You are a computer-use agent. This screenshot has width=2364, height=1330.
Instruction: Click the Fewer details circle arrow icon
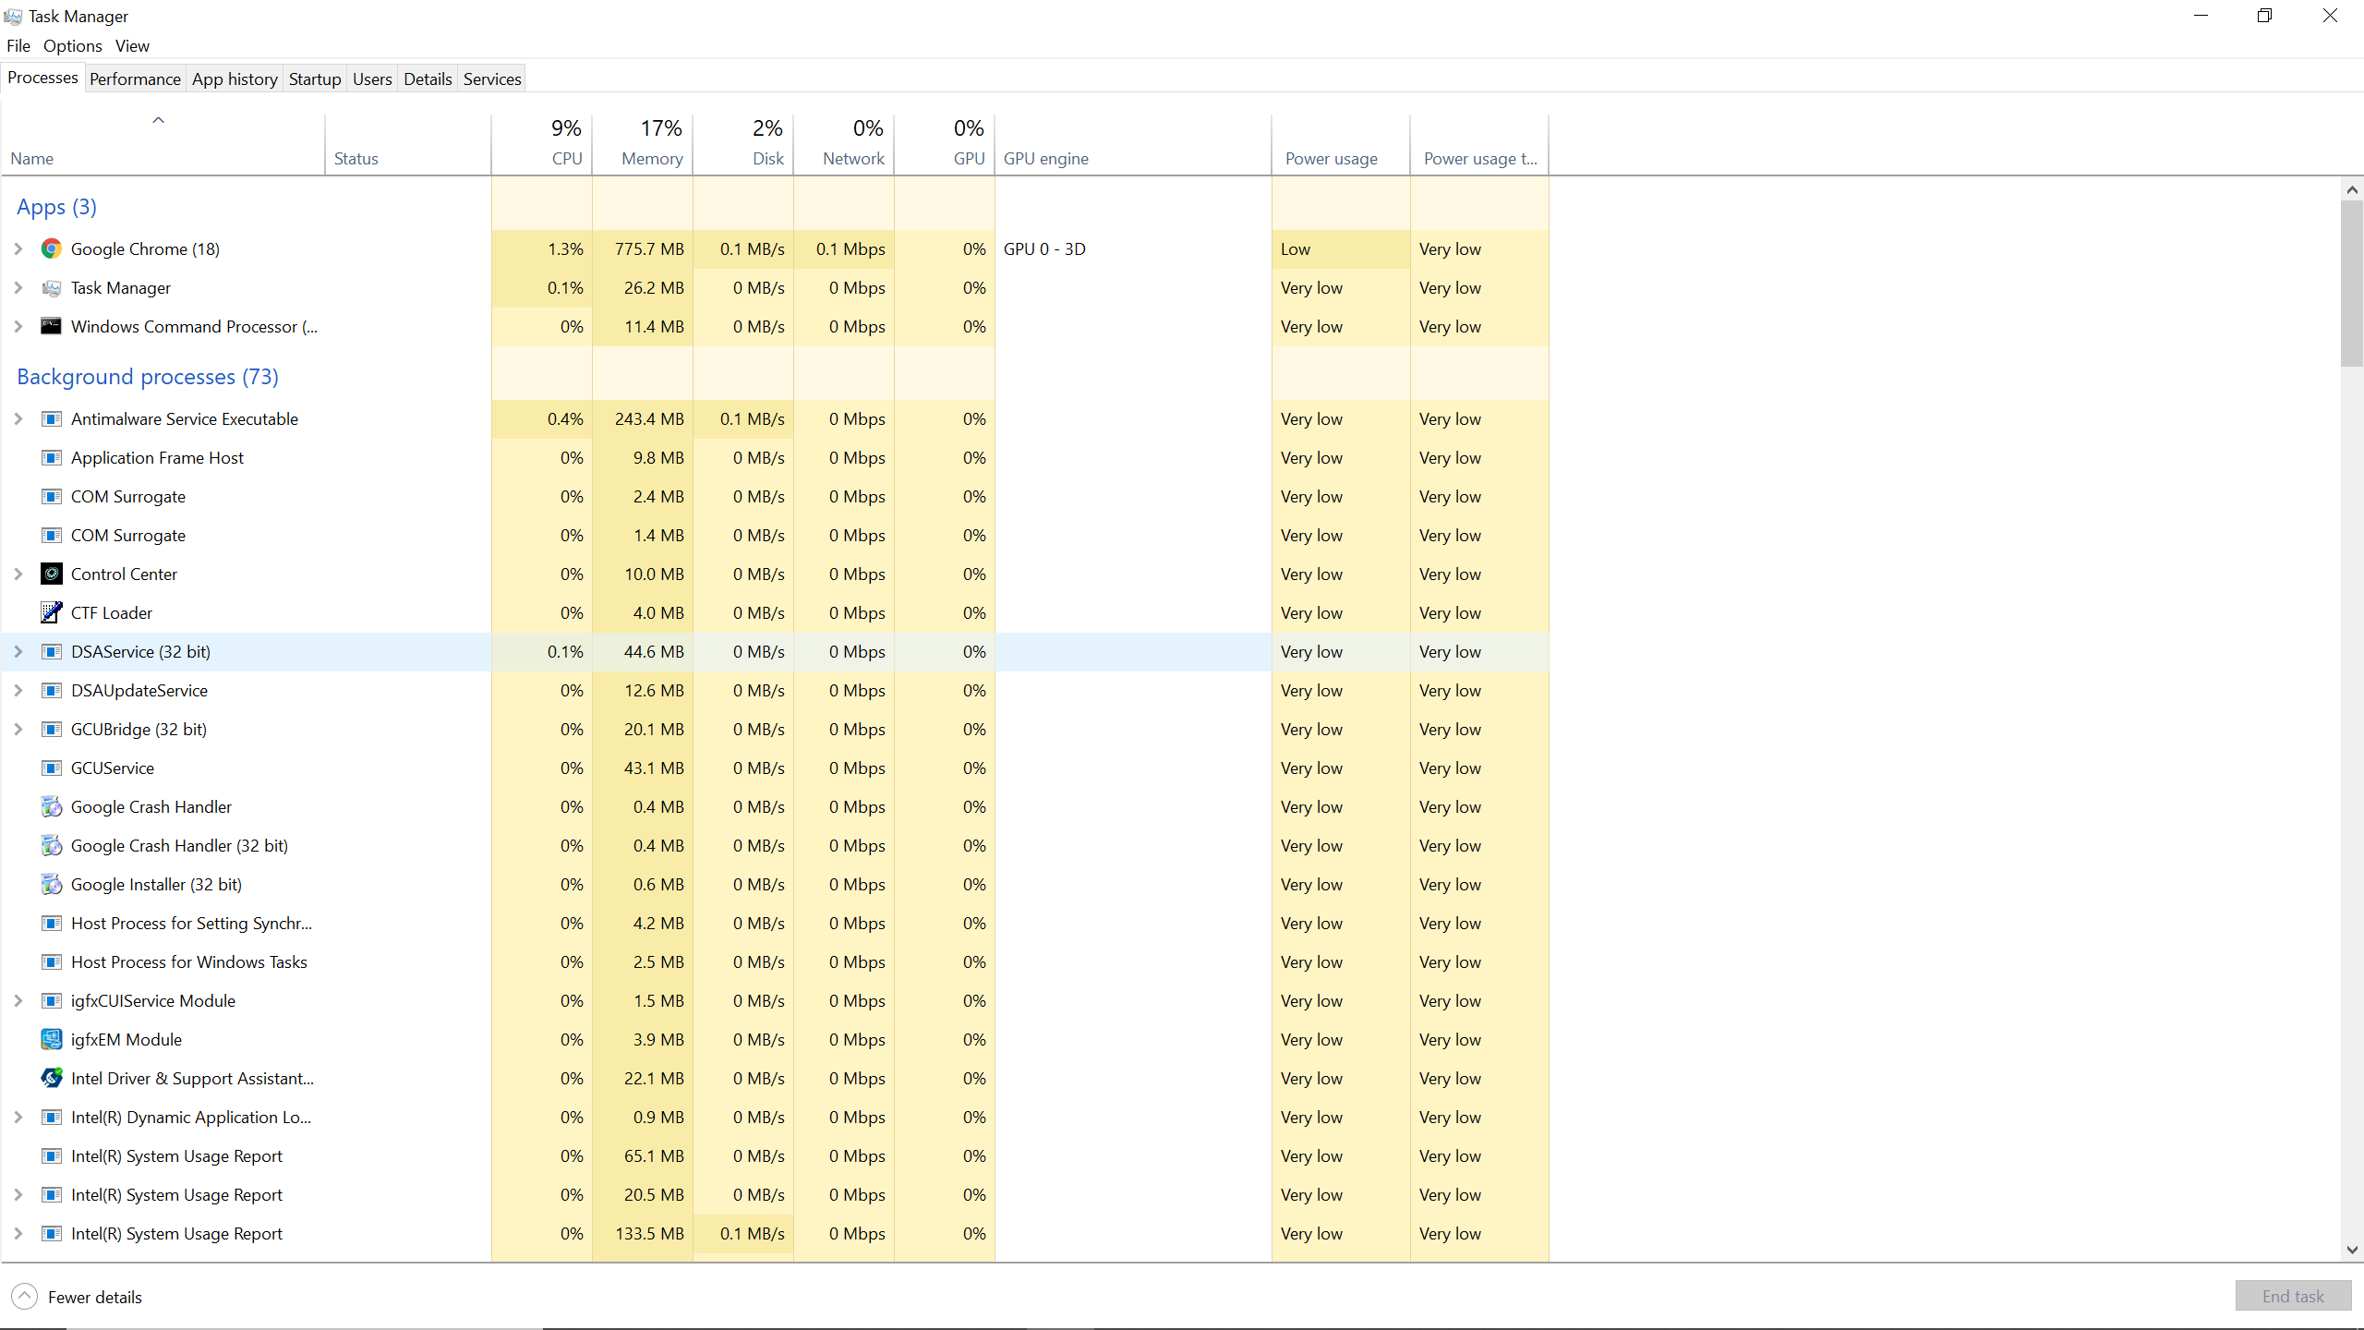click(x=25, y=1297)
